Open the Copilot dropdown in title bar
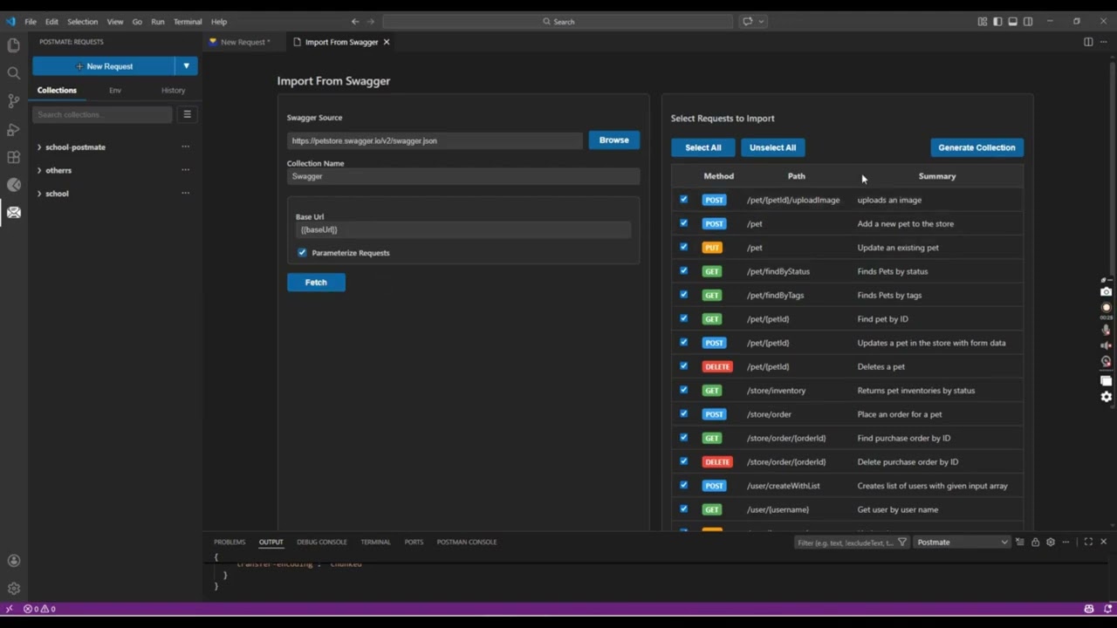The width and height of the screenshot is (1117, 628). click(762, 21)
